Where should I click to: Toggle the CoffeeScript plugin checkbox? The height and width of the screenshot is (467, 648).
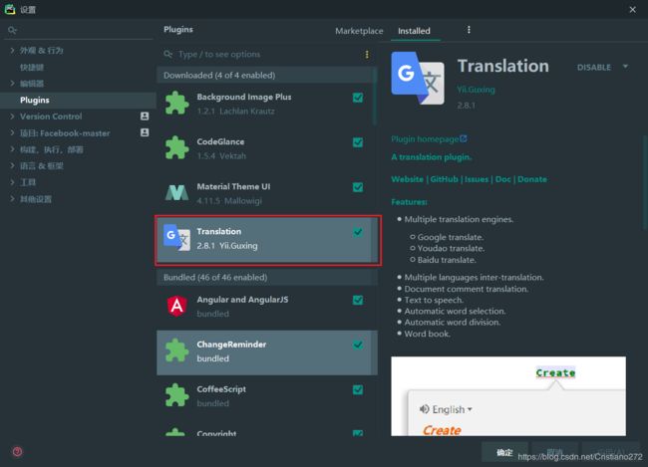tap(358, 389)
